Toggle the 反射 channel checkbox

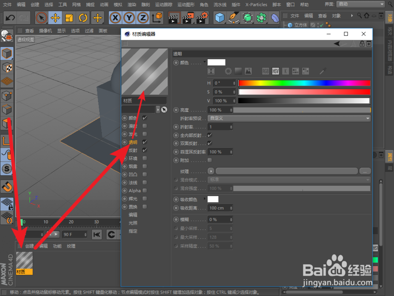(145, 150)
